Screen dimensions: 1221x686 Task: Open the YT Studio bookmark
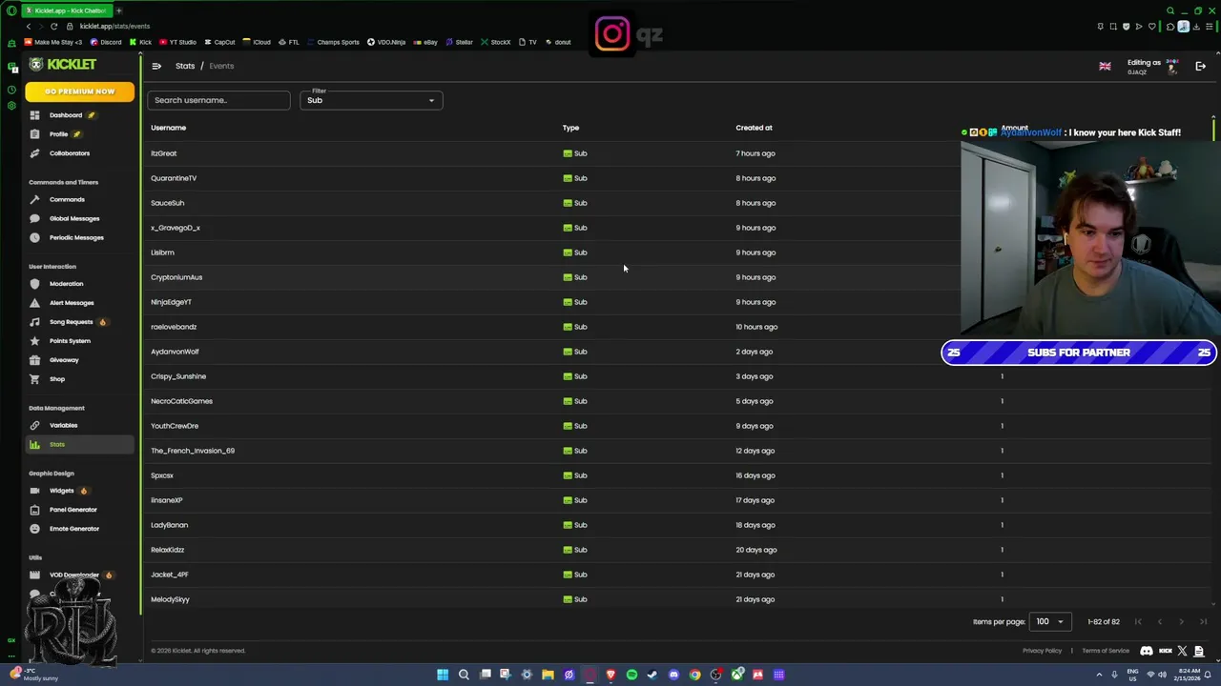pyautogui.click(x=177, y=42)
